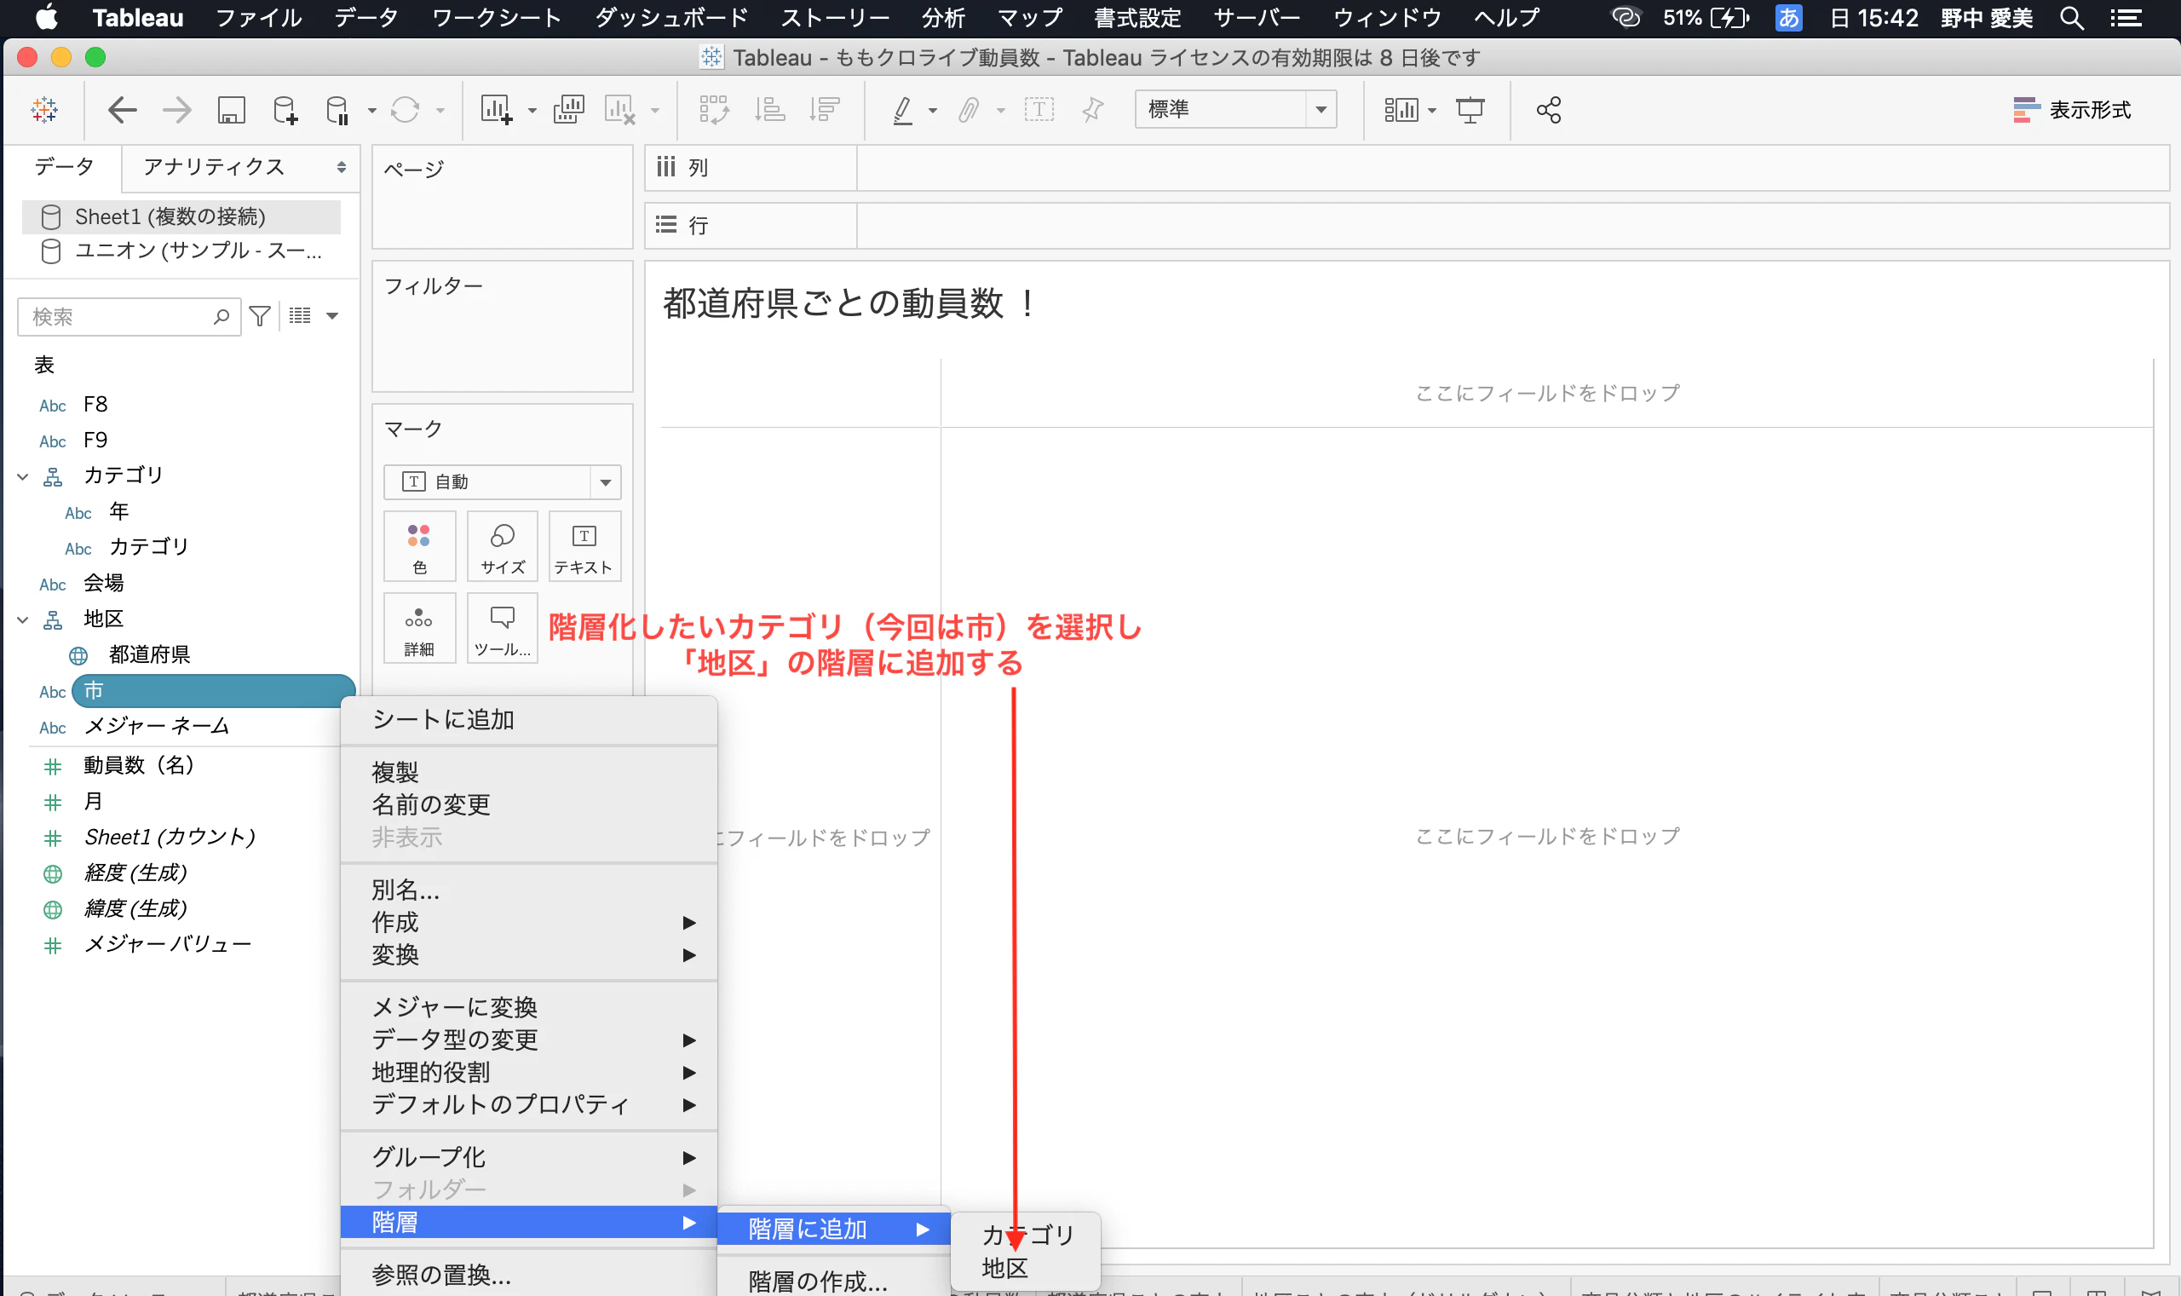Click the show/hide cards icon

pos(1401,110)
